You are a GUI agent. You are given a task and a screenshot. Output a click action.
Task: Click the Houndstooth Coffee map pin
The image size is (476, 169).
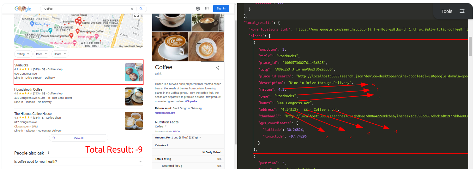tap(78, 31)
